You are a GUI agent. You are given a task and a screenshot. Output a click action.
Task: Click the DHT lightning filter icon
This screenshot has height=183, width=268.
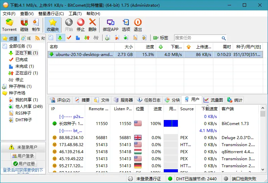[144, 38]
